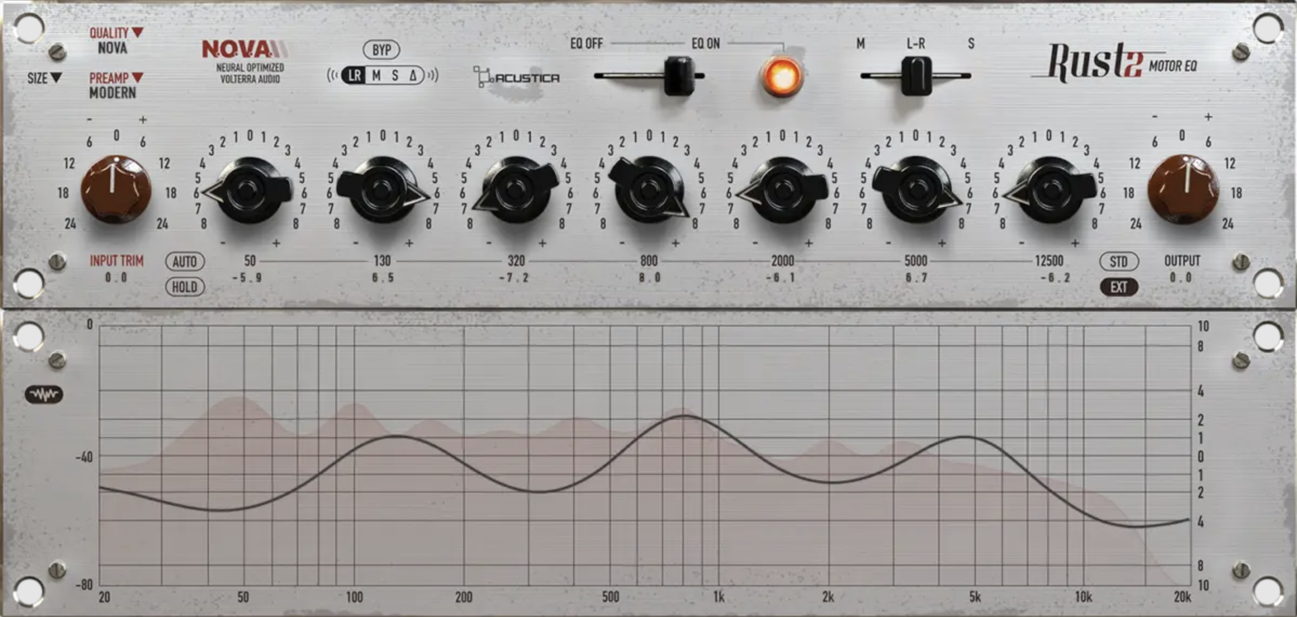Toggle the spectrum analyzer waveform icon

coord(44,394)
